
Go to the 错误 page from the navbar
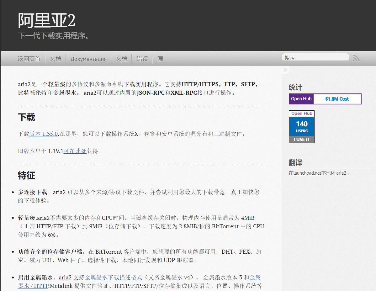tap(142, 59)
